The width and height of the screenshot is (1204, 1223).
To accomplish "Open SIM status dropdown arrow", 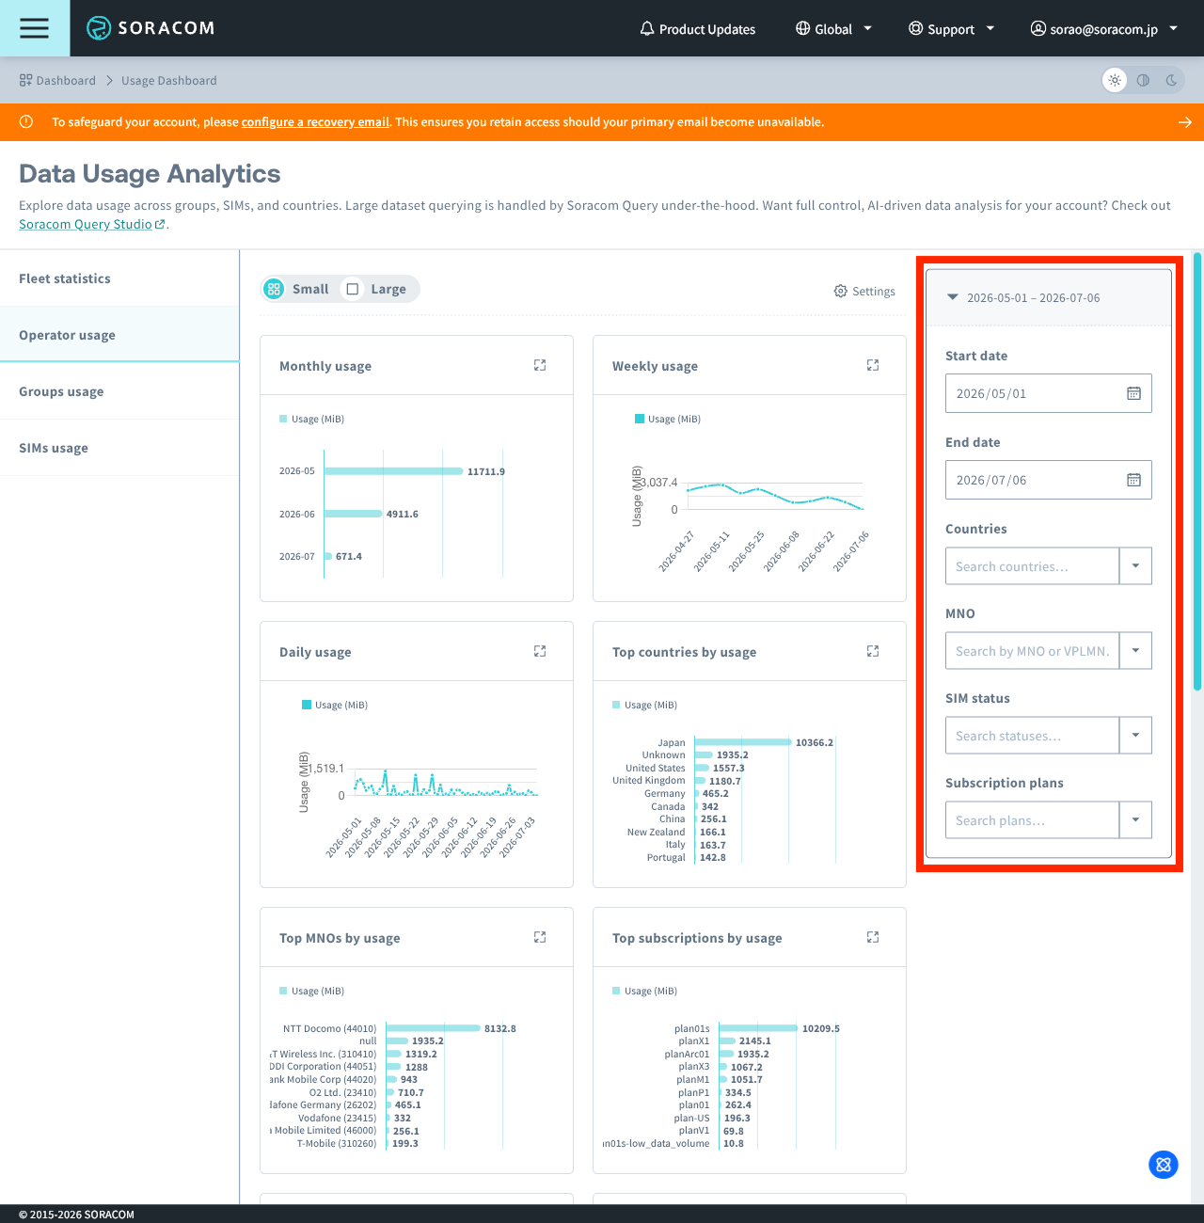I will coord(1135,736).
